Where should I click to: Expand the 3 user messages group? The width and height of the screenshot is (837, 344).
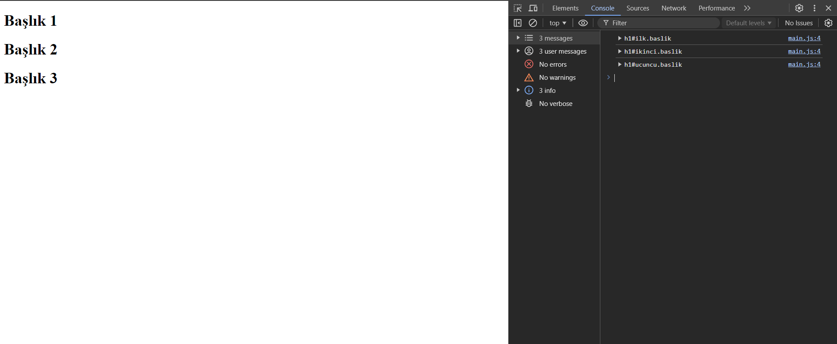click(518, 51)
